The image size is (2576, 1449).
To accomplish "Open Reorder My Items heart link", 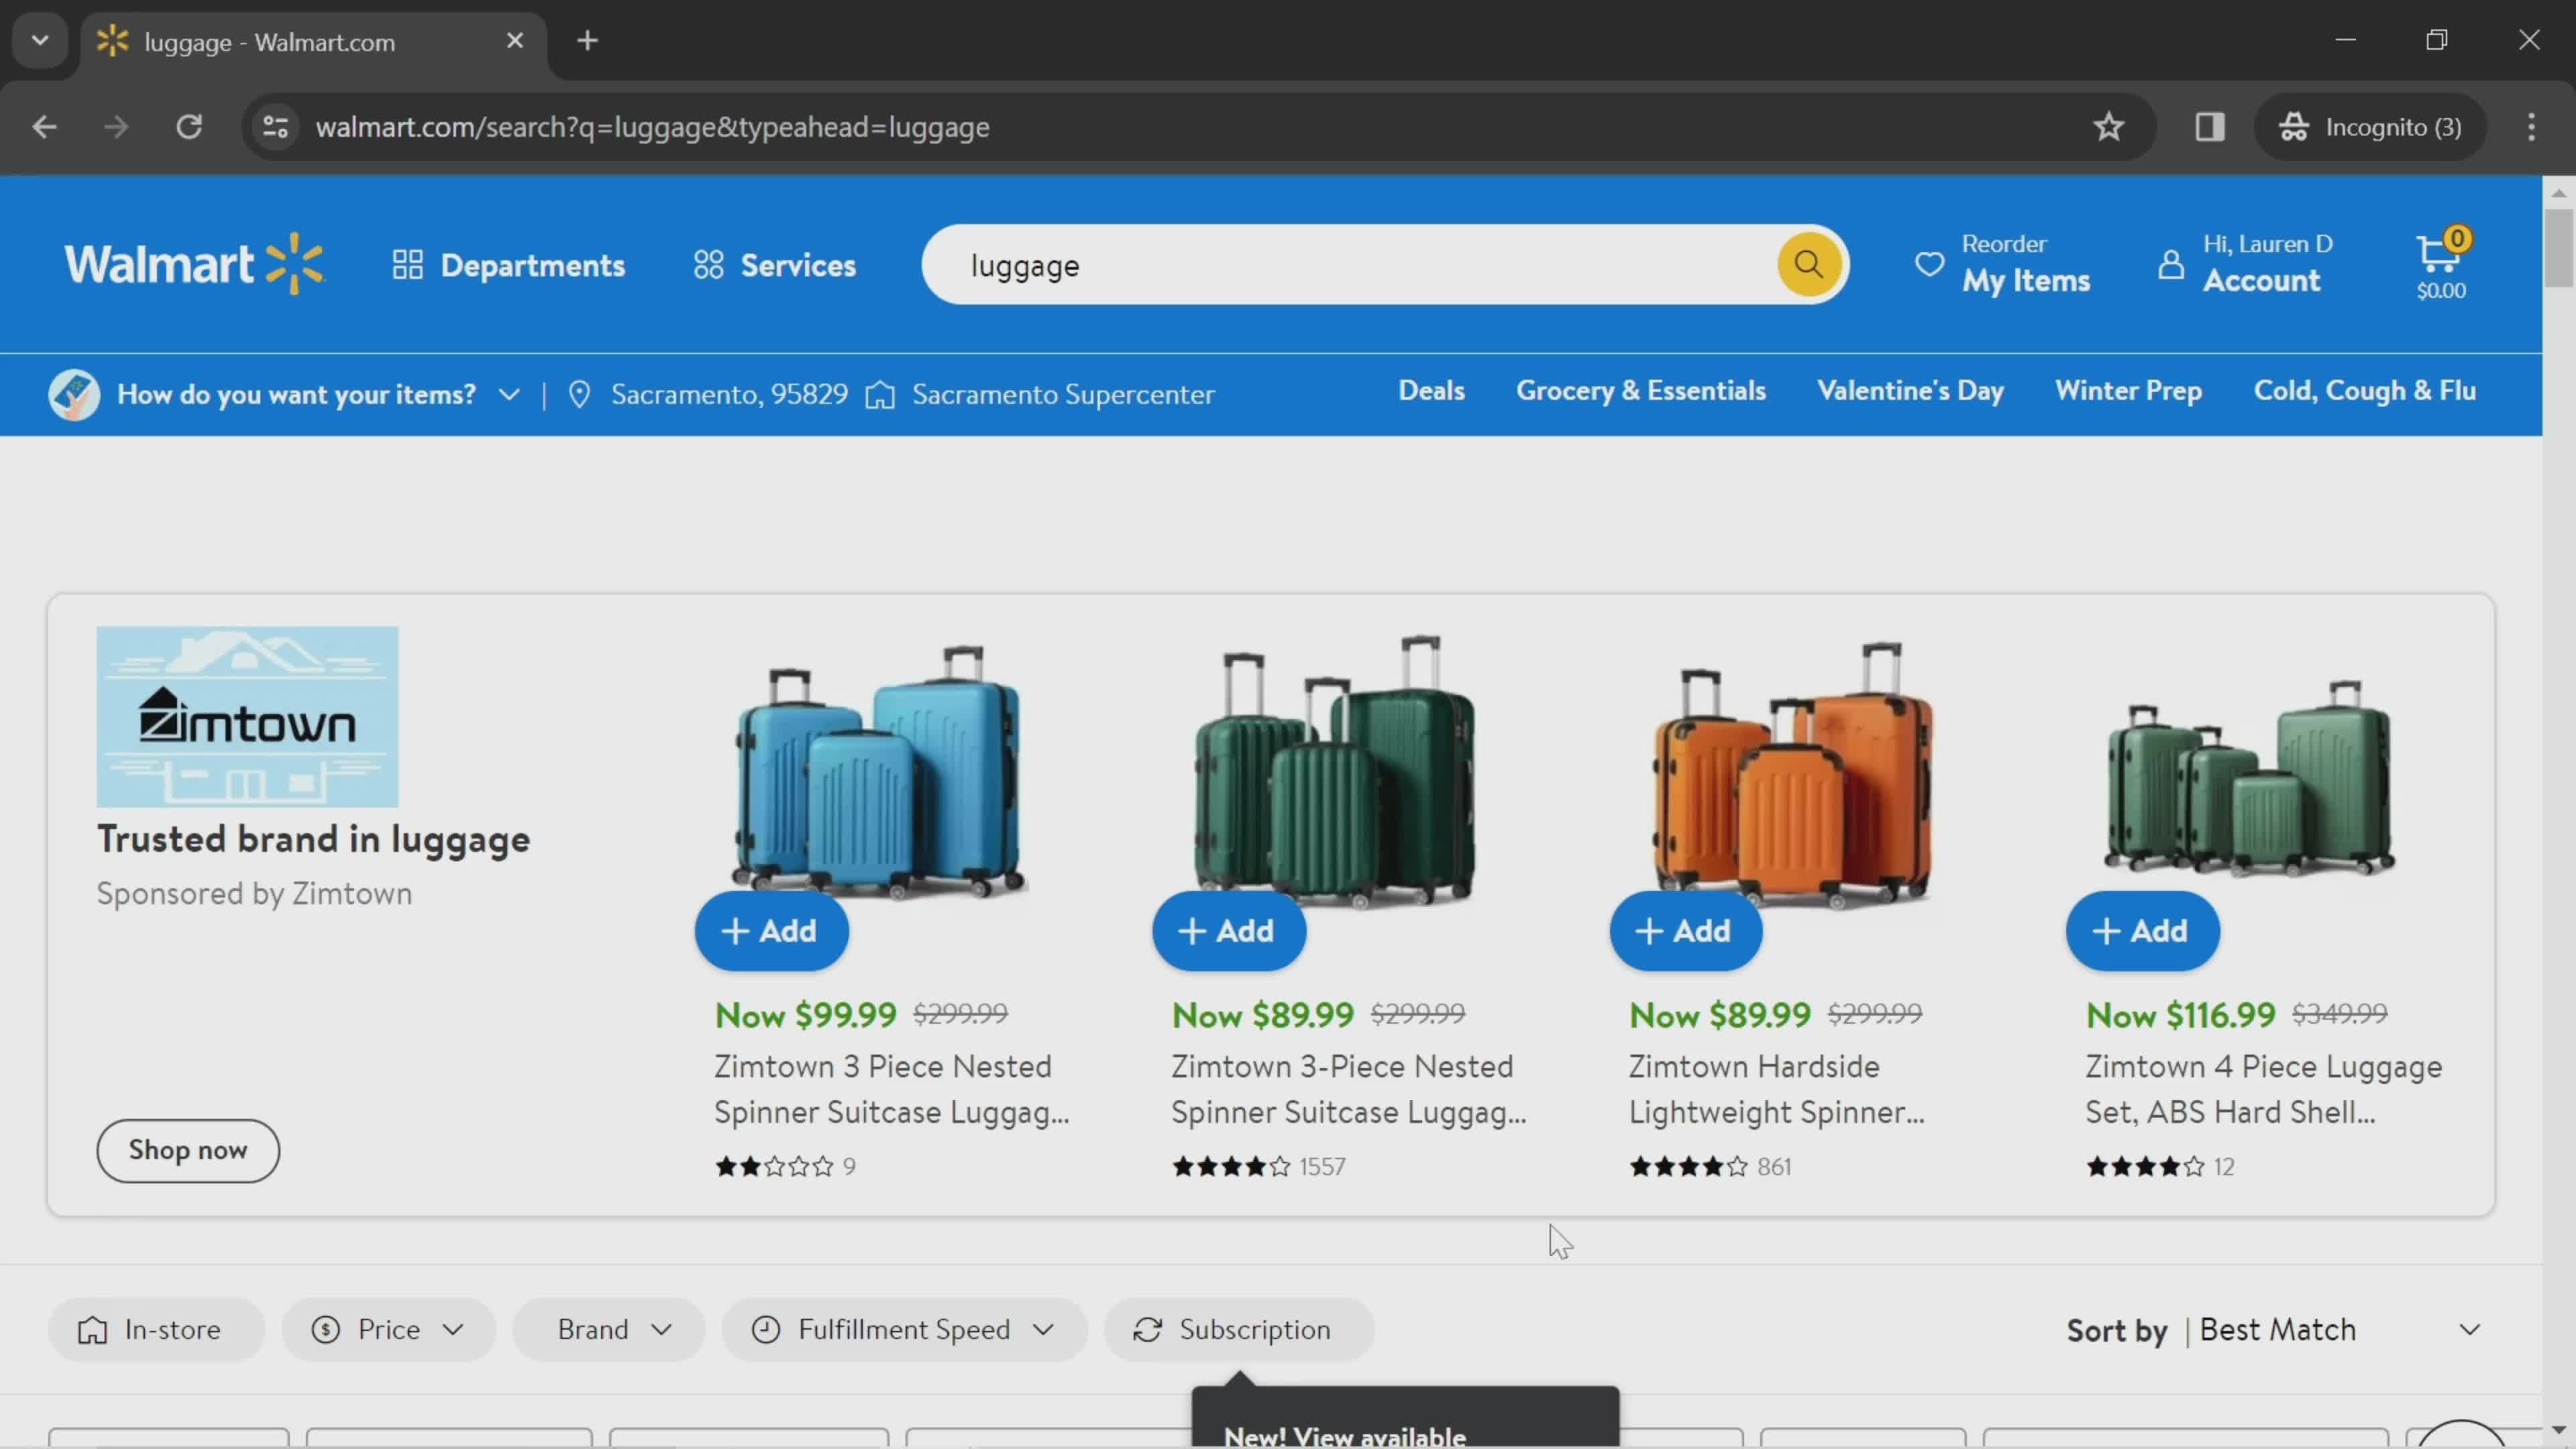I will [2002, 264].
